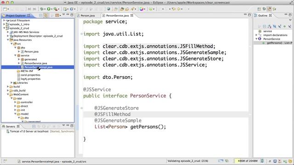Switch to the Debug perspective icon
This screenshot has width=294, height=165.
tap(264, 9)
